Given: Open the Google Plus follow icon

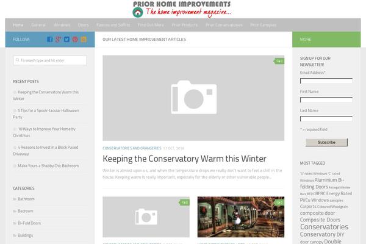Looking at the screenshot, I should click(58, 39).
